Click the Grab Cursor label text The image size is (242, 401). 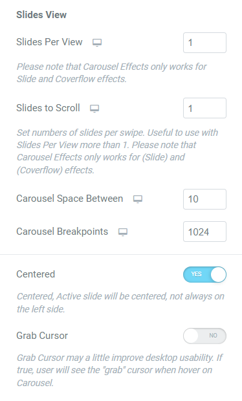(42, 336)
